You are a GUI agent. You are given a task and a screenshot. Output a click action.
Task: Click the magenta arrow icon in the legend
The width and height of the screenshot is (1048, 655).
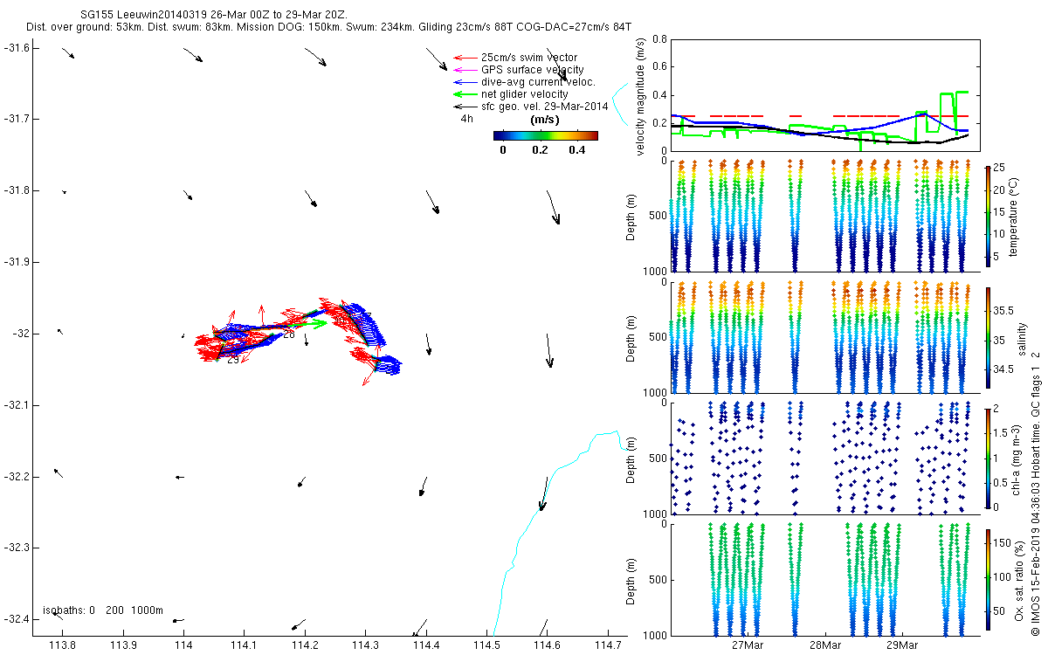(x=464, y=69)
